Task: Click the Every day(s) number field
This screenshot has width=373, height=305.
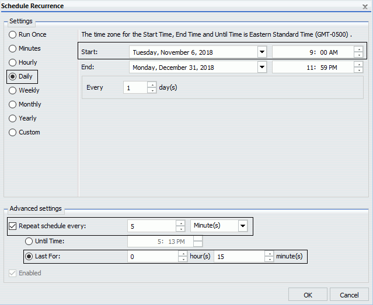Action: [135, 87]
